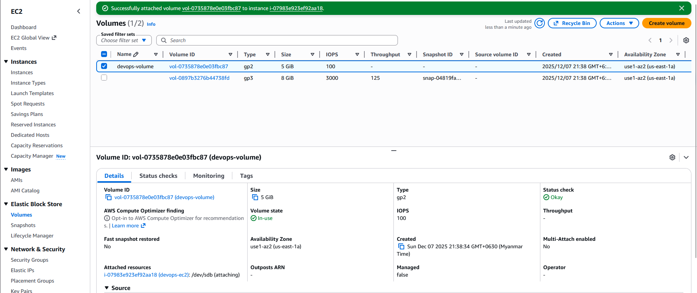
Task: Collapse the Network & Security section
Action: 6,249
